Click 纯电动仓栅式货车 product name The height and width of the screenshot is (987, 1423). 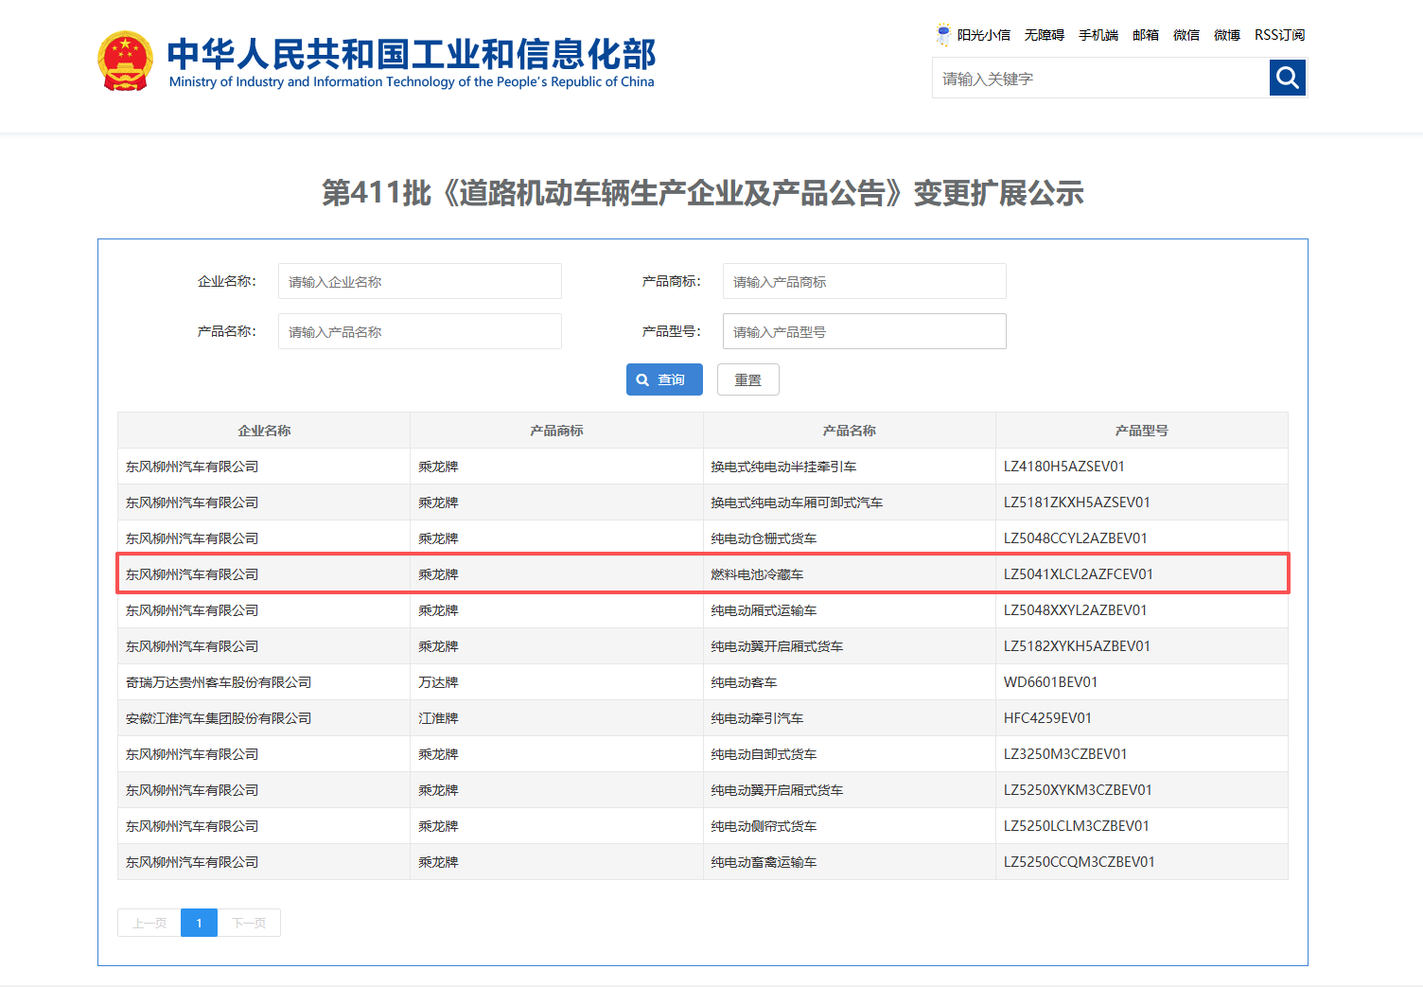coord(764,538)
